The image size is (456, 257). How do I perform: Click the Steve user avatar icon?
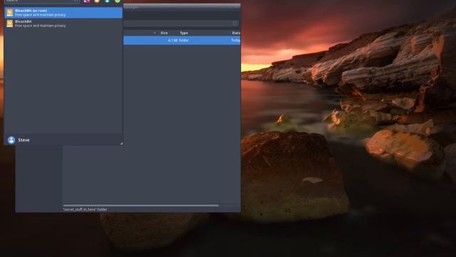tap(11, 140)
